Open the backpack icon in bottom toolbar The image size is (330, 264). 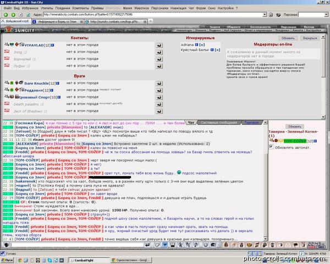coord(226,245)
